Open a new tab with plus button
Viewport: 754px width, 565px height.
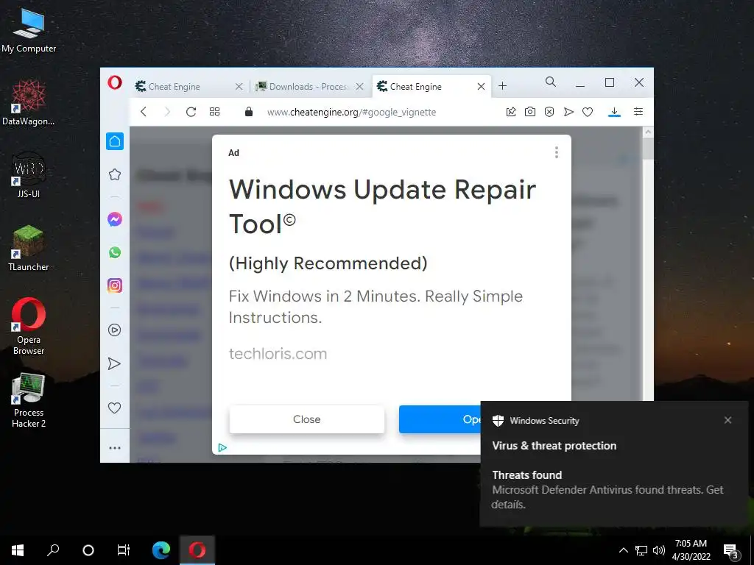click(x=502, y=86)
